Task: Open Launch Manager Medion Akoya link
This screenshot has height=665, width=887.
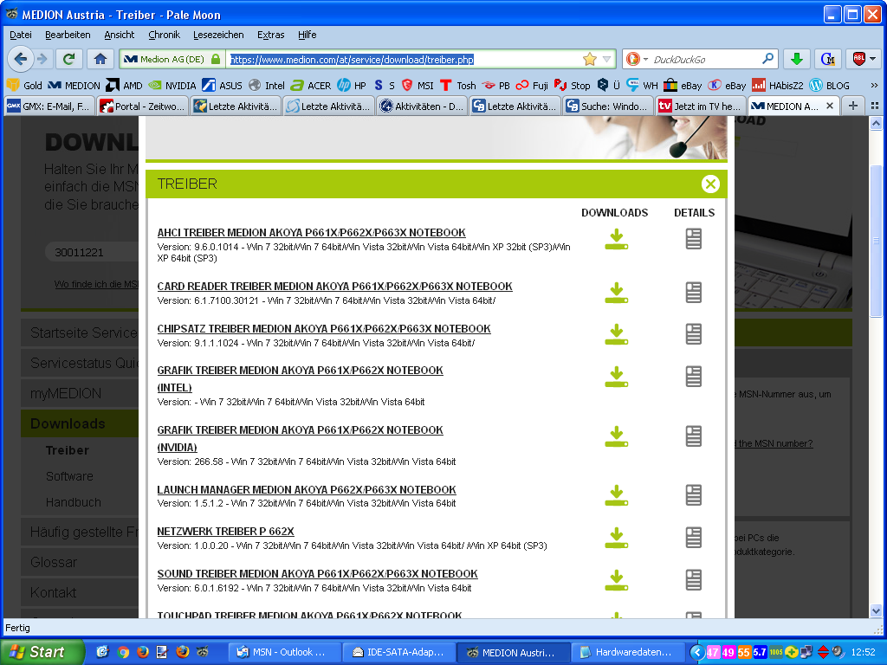Action: point(306,490)
